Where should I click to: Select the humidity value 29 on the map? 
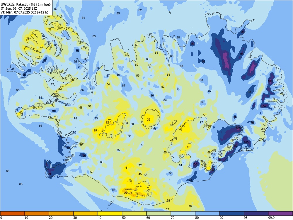(x=95, y=131)
